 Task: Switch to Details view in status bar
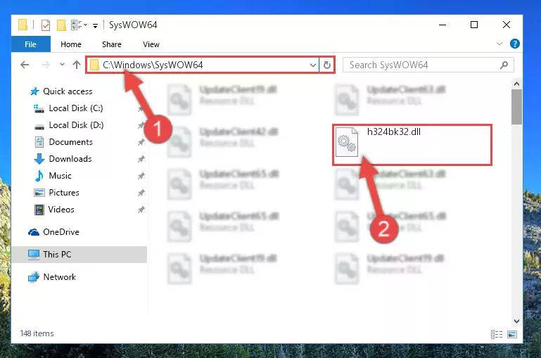coord(497,334)
